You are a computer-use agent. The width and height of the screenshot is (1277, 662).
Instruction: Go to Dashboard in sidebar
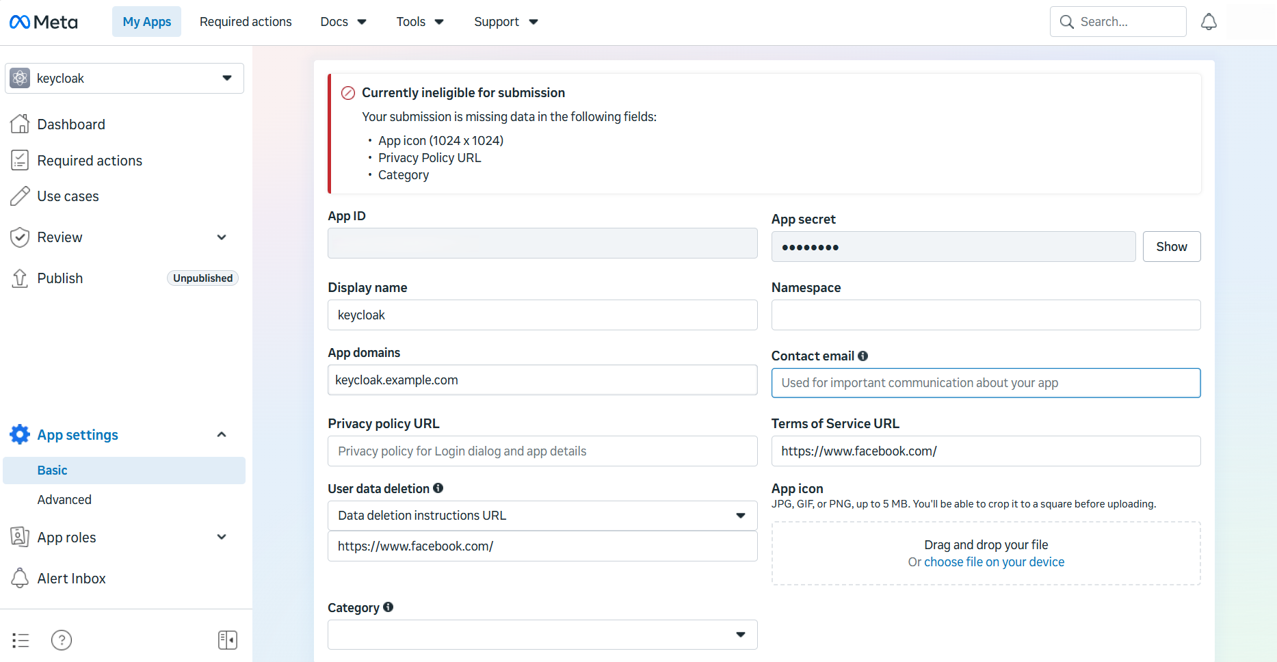coord(71,124)
